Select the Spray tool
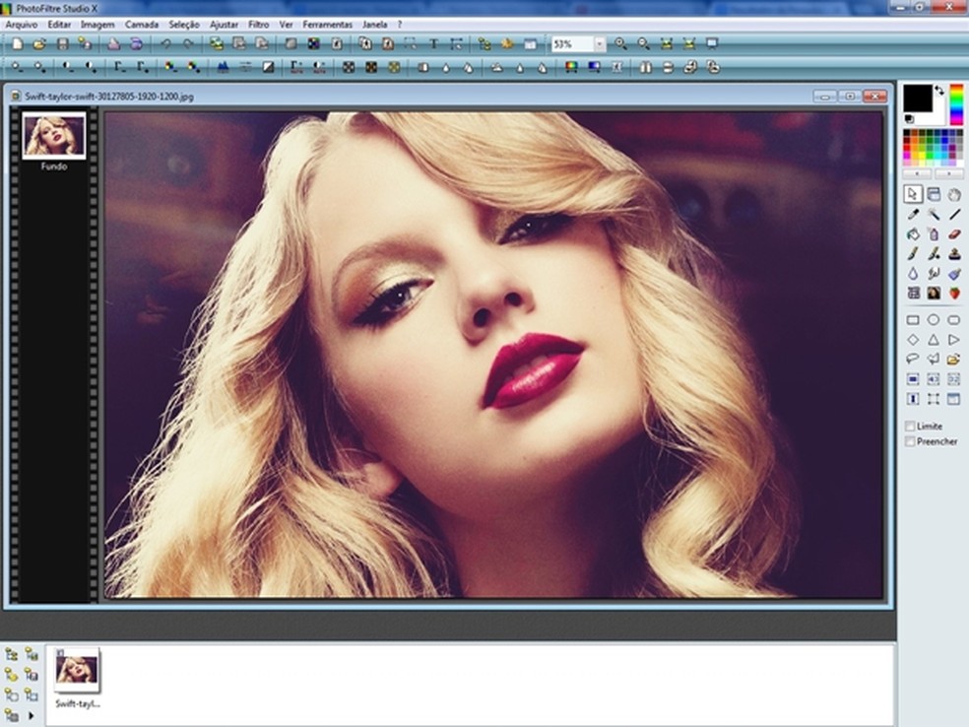969x727 pixels. pyautogui.click(x=934, y=234)
